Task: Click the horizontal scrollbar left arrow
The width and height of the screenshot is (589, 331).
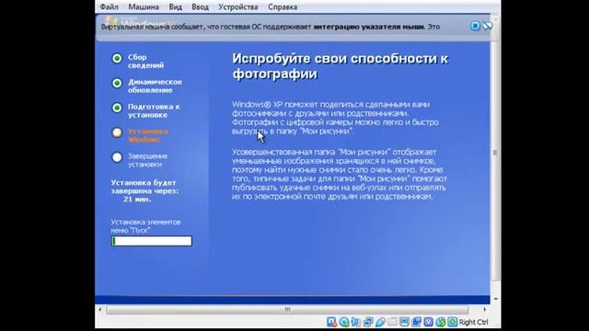Action: click(100, 309)
